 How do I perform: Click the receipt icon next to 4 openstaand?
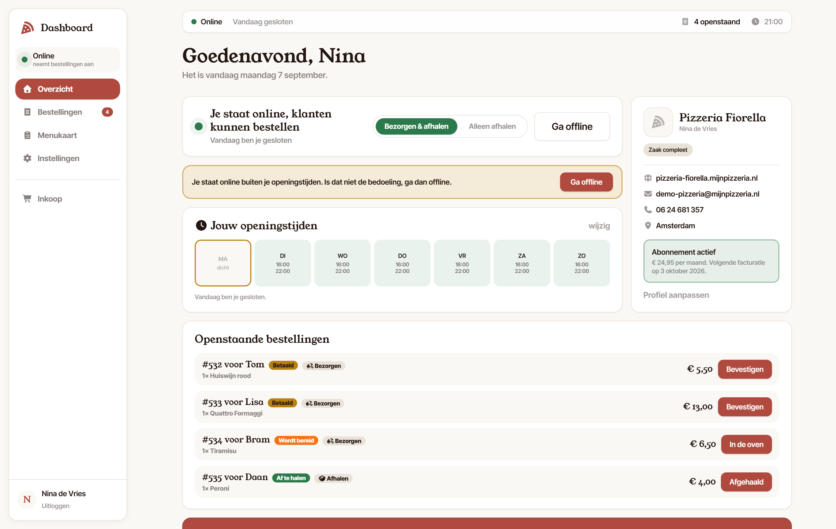click(x=685, y=22)
